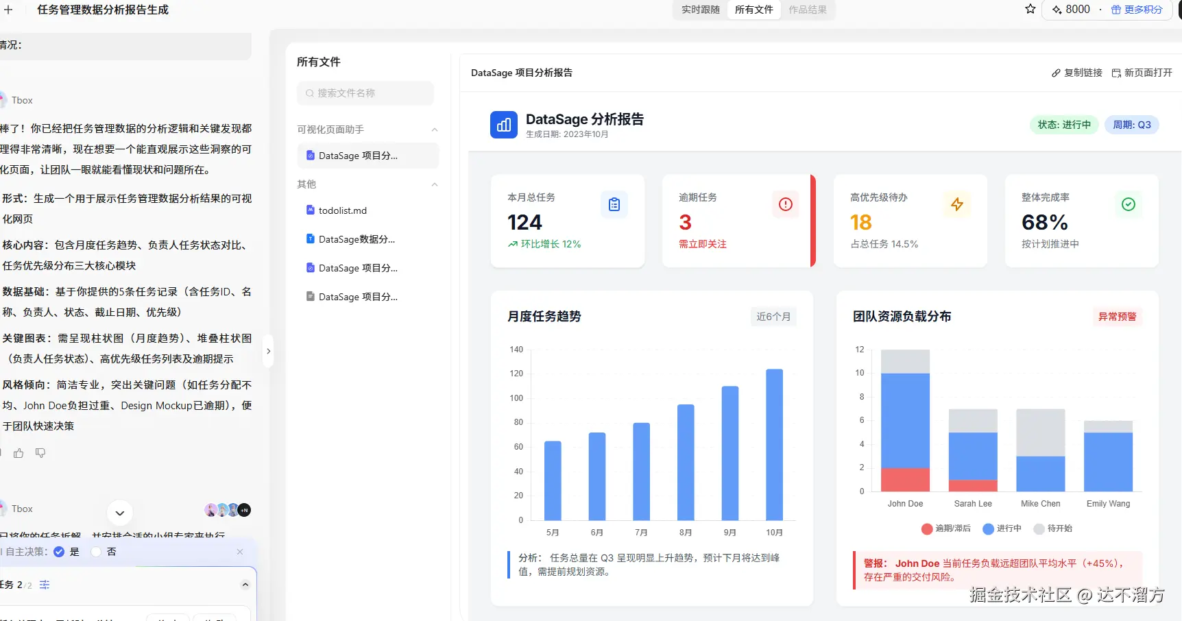Collapse the chat panel with the side arrow

coord(268,351)
